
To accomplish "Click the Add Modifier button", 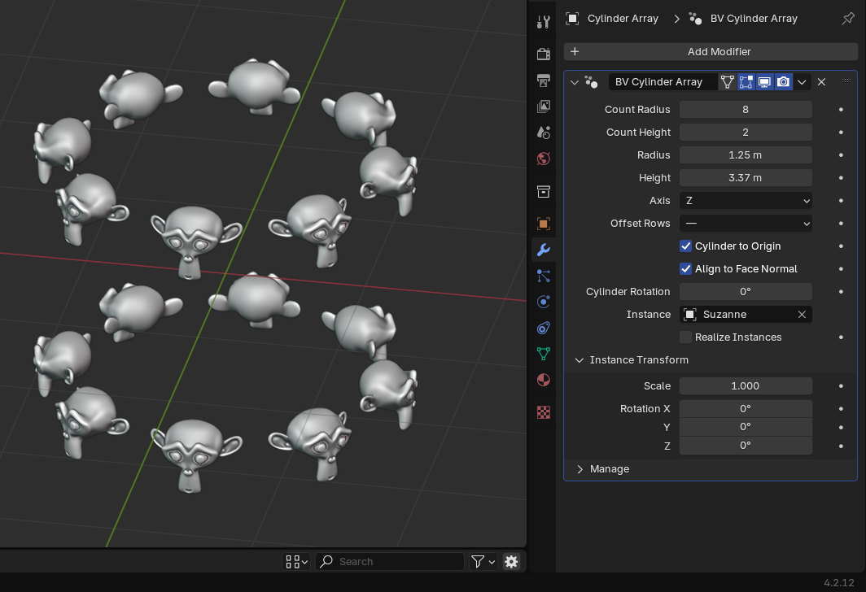I will tap(711, 51).
